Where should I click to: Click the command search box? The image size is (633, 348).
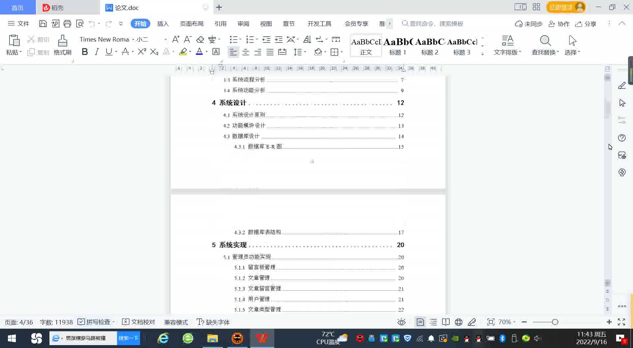point(433,24)
